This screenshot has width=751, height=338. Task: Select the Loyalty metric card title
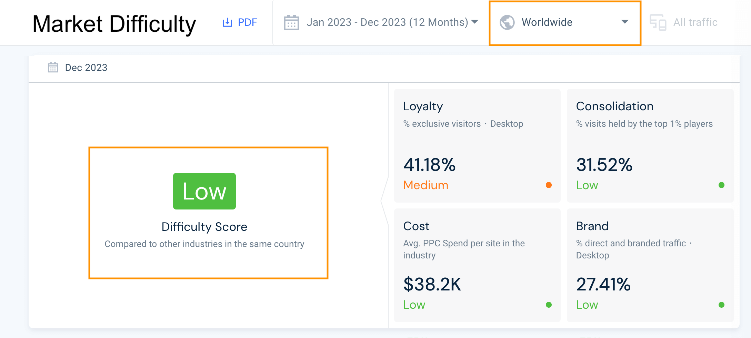pos(423,106)
